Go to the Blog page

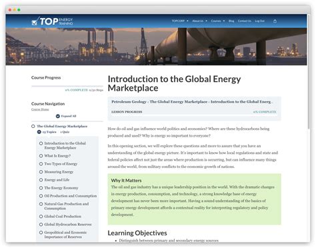tap(231, 21)
